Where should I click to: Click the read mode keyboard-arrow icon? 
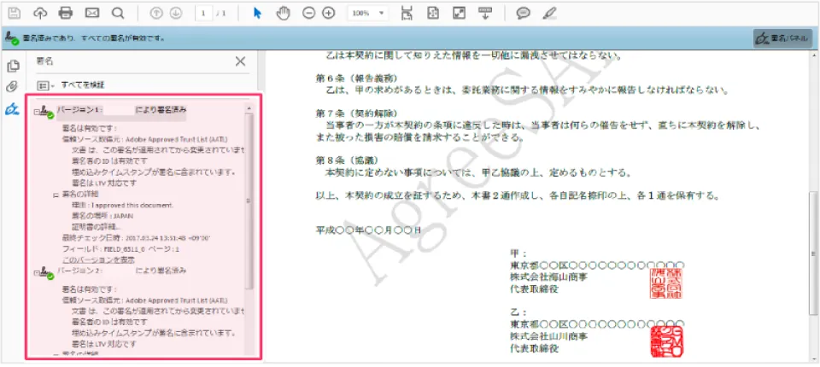point(486,13)
